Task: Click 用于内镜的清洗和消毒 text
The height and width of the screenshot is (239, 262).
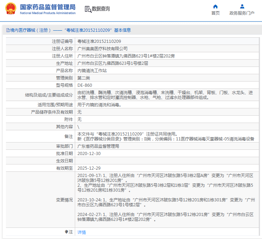Action: point(99,105)
